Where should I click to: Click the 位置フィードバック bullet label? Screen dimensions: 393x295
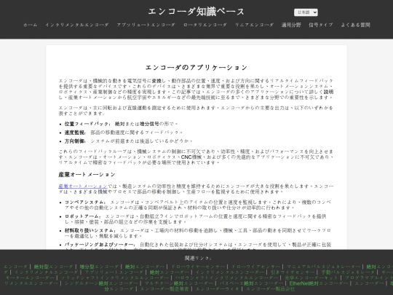pyautogui.click(x=87, y=124)
